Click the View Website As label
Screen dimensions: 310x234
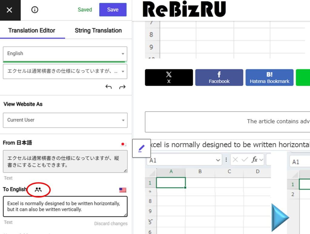pyautogui.click(x=23, y=104)
